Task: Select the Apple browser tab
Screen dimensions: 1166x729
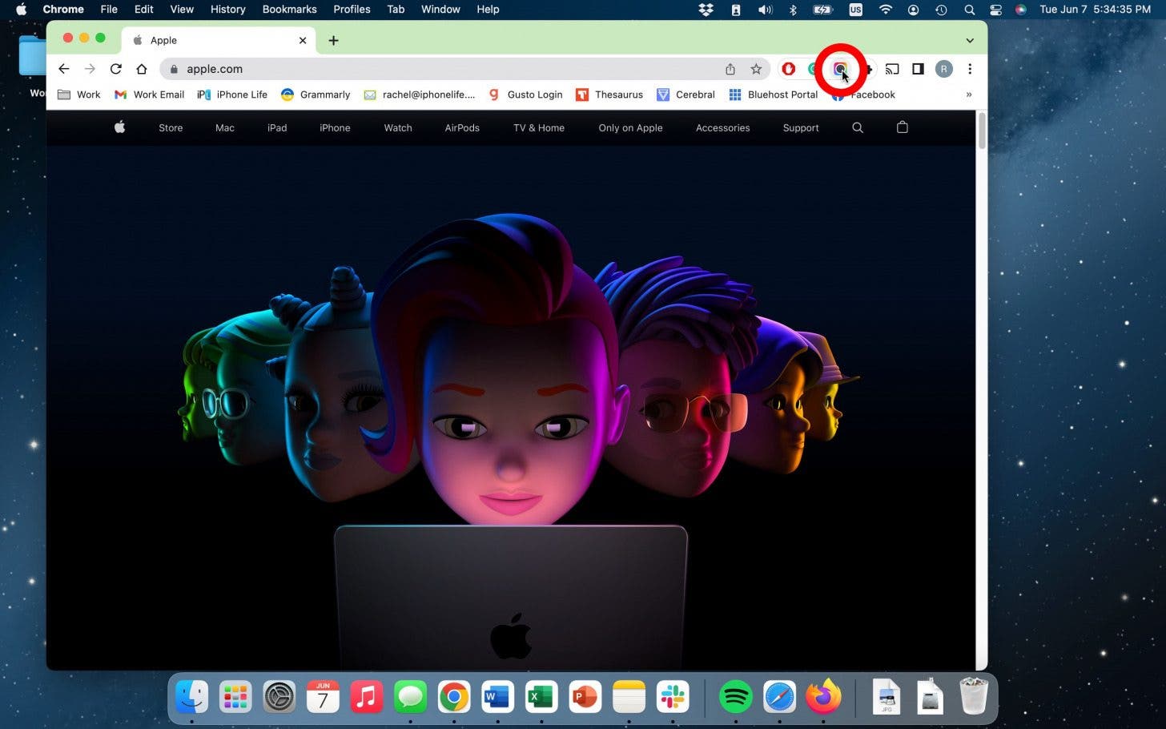Action: [163, 40]
